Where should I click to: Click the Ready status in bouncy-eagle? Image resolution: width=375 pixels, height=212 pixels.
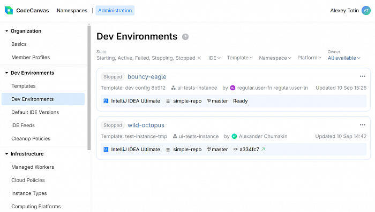point(241,101)
